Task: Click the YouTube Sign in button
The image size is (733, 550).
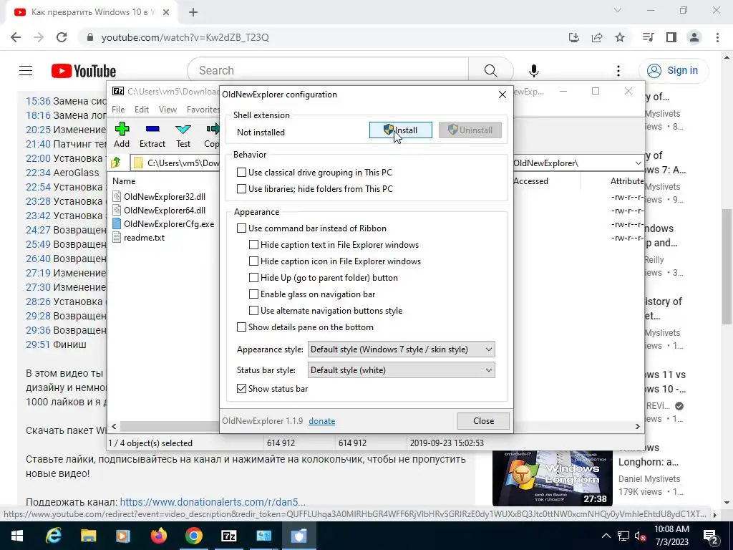Action: tap(674, 71)
